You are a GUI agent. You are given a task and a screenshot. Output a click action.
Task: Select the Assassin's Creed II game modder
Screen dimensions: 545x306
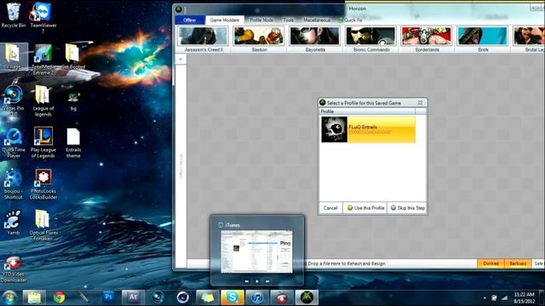coord(204,39)
